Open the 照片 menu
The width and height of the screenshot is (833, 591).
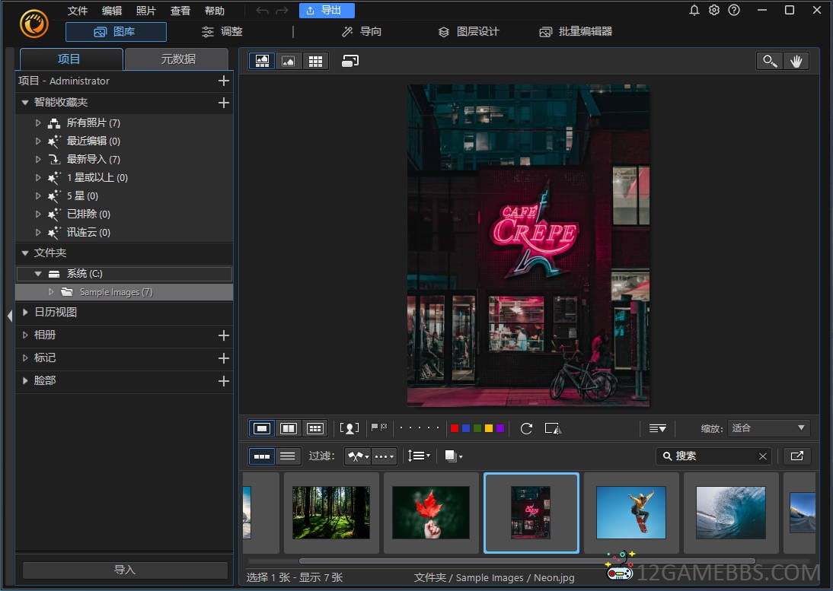pos(145,11)
